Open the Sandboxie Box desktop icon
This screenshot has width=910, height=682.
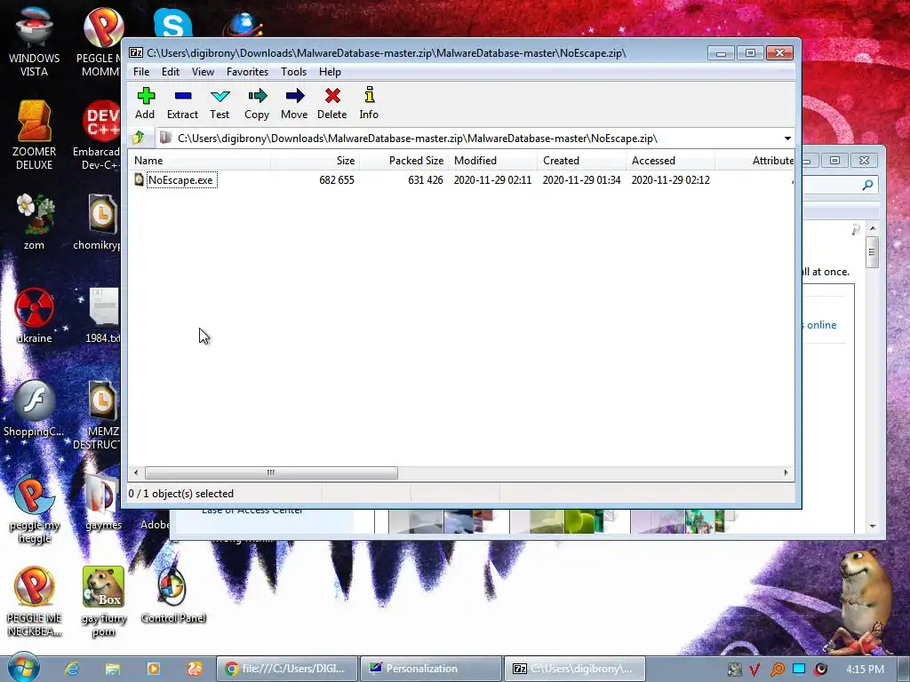tap(103, 602)
